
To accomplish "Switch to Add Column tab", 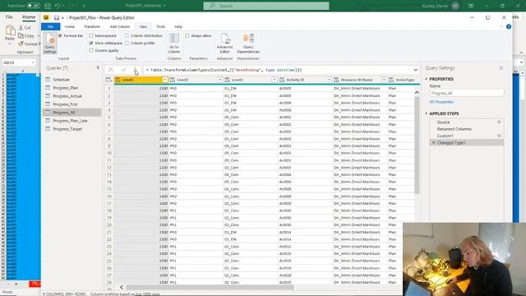I will click(x=120, y=26).
